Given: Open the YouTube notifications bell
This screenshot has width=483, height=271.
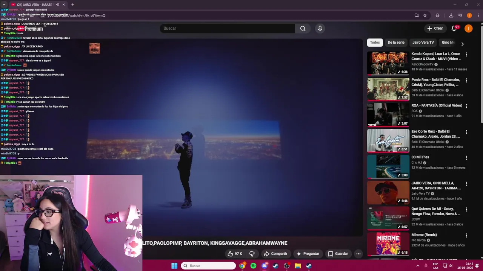Looking at the screenshot, I should (454, 28).
